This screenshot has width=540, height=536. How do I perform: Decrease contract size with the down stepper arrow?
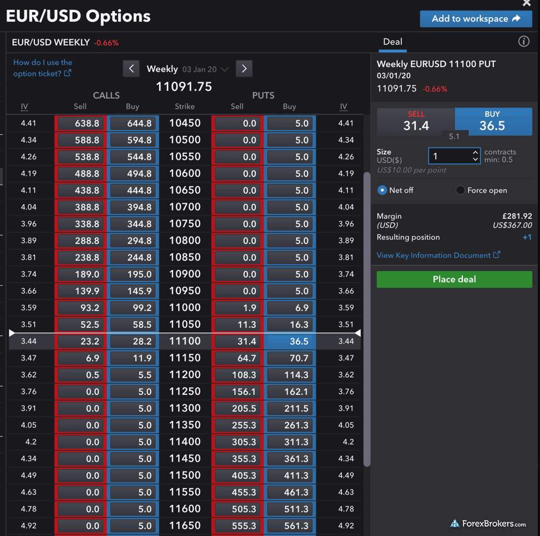pos(475,159)
